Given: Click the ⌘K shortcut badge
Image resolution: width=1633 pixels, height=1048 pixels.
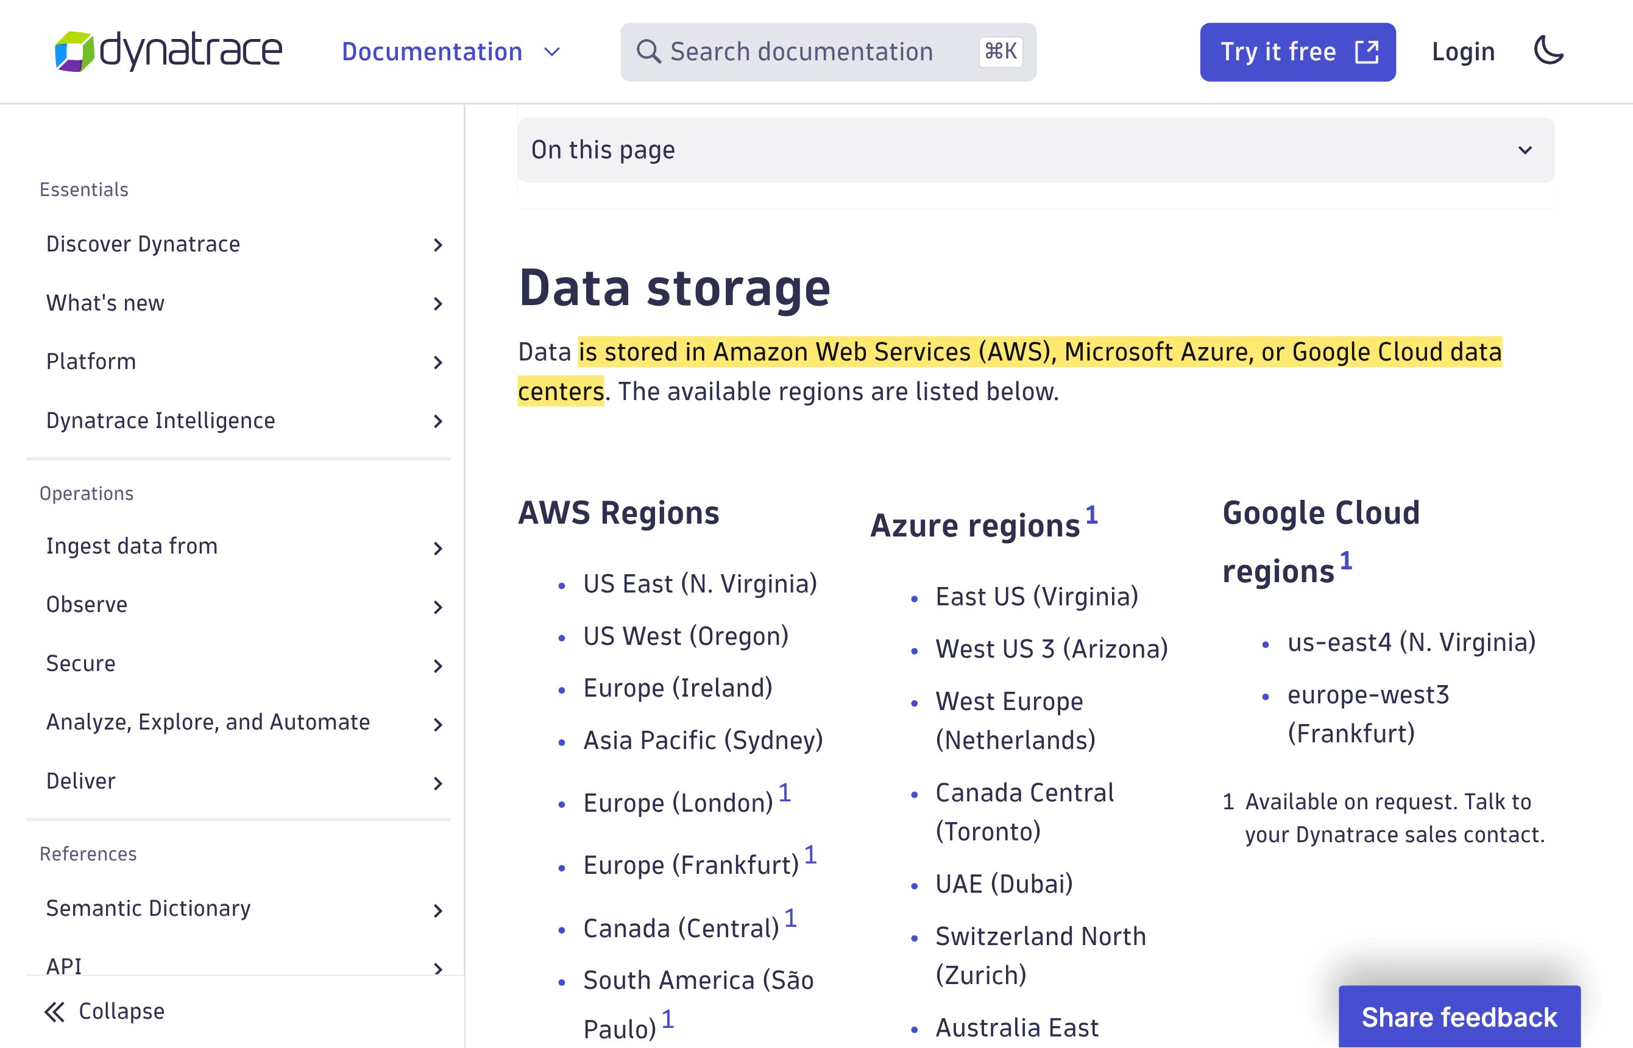Looking at the screenshot, I should [x=1001, y=52].
